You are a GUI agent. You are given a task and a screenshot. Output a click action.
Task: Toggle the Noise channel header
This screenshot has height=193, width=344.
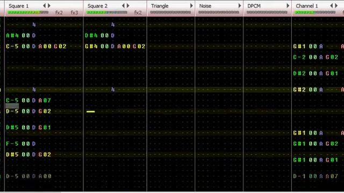(x=205, y=6)
